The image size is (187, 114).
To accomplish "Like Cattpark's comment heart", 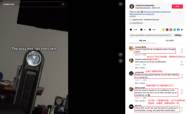I will [182, 50].
